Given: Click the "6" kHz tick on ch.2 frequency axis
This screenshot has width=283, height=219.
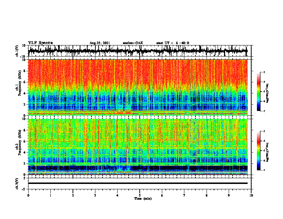Looking at the screenshot, I should [x=25, y=141].
